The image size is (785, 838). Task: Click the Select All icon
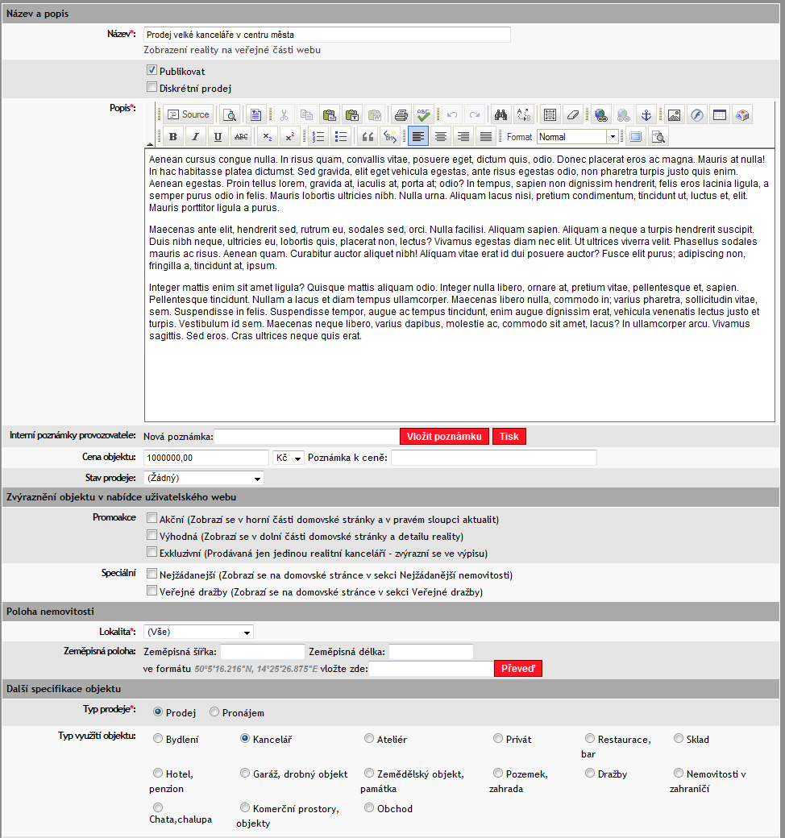coord(550,114)
